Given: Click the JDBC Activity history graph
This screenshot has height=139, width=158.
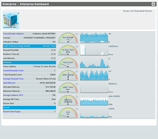Looking at the screenshot, I should coord(94,75).
